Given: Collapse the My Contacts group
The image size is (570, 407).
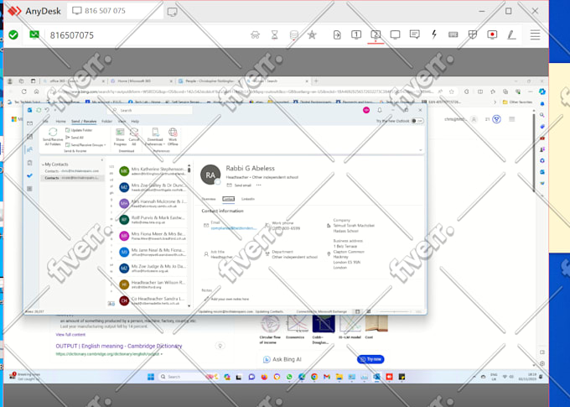Looking at the screenshot, I should coord(43,164).
